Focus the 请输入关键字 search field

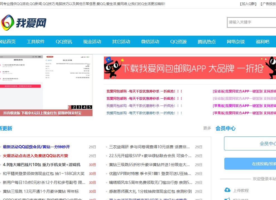click(x=251, y=22)
